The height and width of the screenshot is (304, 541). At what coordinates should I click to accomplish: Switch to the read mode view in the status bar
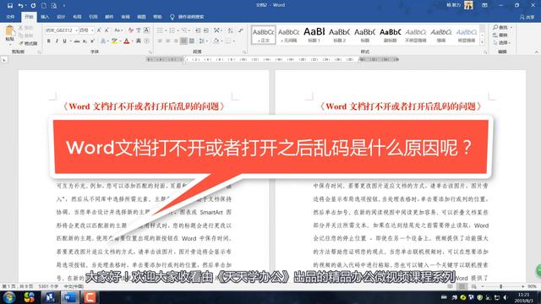click(x=451, y=286)
